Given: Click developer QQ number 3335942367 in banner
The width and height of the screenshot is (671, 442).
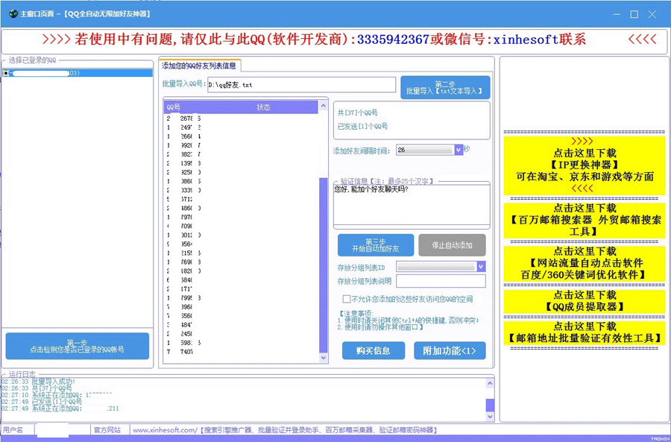Looking at the screenshot, I should 393,40.
